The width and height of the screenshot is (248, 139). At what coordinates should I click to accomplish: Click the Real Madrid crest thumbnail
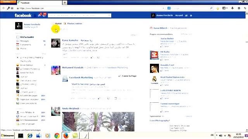(x=154, y=80)
